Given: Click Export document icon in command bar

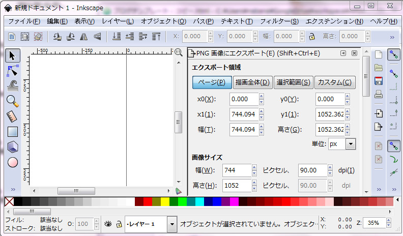Looking at the screenshot, I should point(379,126).
